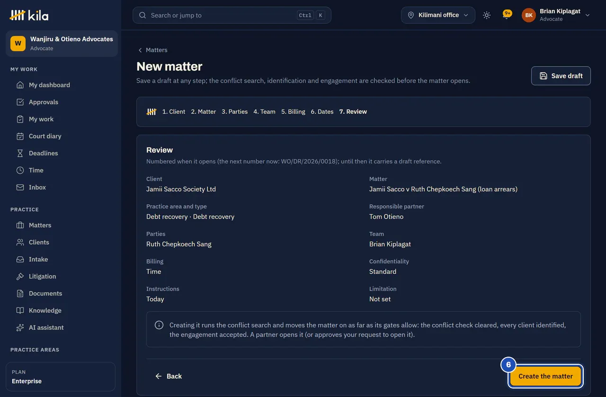Jump to step 5. Billing
Image resolution: width=606 pixels, height=397 pixels.
(x=293, y=112)
